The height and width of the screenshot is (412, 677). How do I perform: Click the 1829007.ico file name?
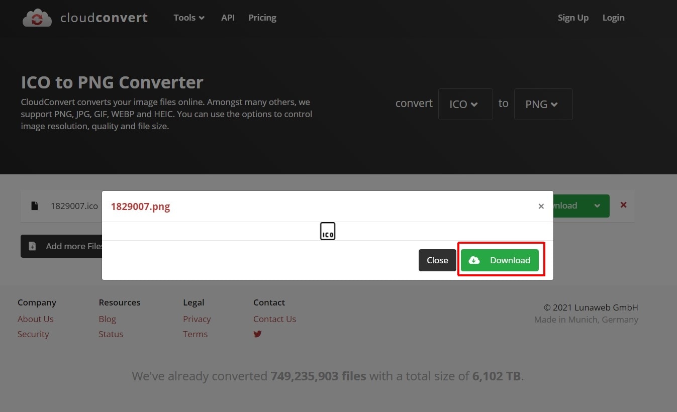click(74, 205)
